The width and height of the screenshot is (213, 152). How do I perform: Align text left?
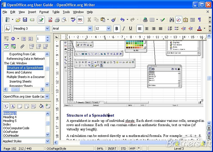[140, 29]
